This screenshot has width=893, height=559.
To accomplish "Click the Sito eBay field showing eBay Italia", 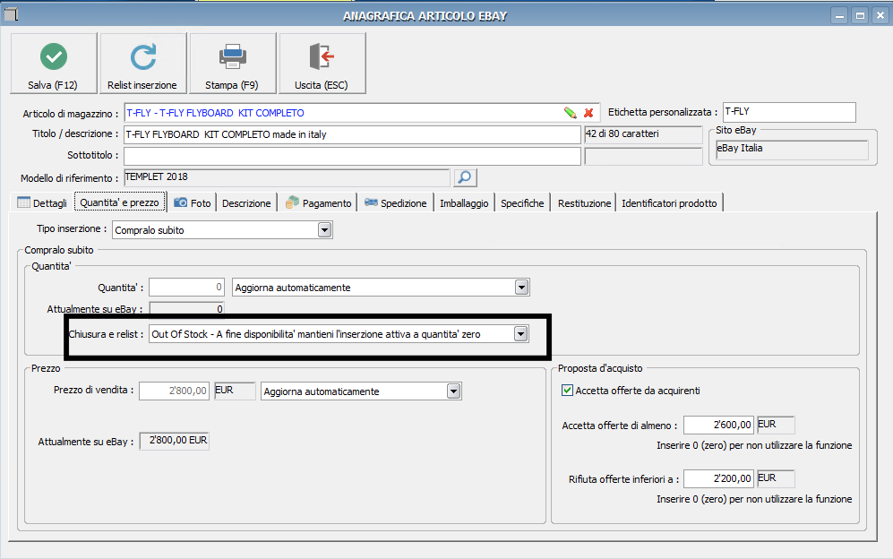I will coord(792,150).
